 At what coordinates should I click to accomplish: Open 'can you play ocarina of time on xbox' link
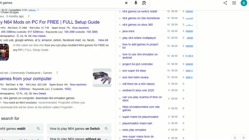point(142,98)
